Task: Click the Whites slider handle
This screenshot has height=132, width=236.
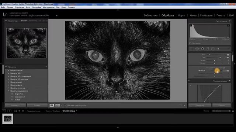Action: click(214, 60)
